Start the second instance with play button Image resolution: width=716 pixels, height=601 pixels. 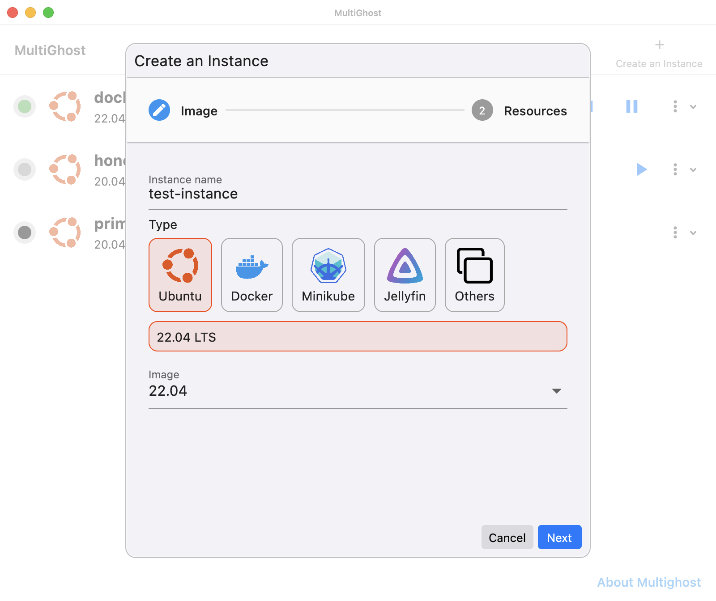coord(642,169)
